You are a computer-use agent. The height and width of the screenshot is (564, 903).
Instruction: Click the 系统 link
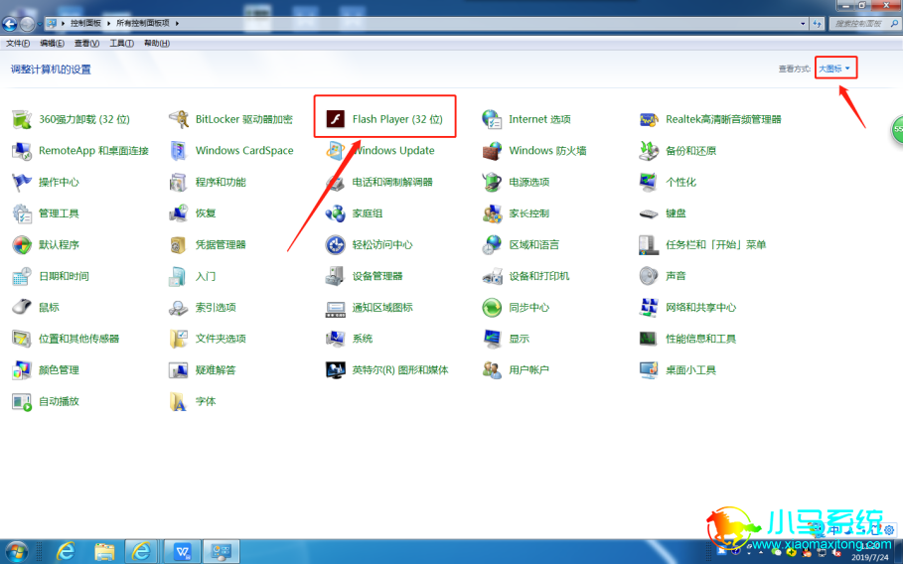click(363, 339)
